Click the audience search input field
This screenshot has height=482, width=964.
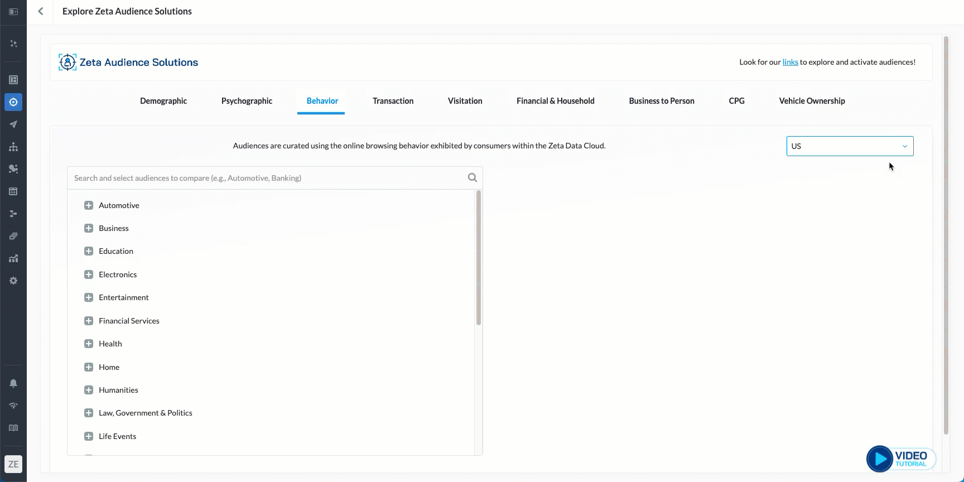click(x=268, y=178)
